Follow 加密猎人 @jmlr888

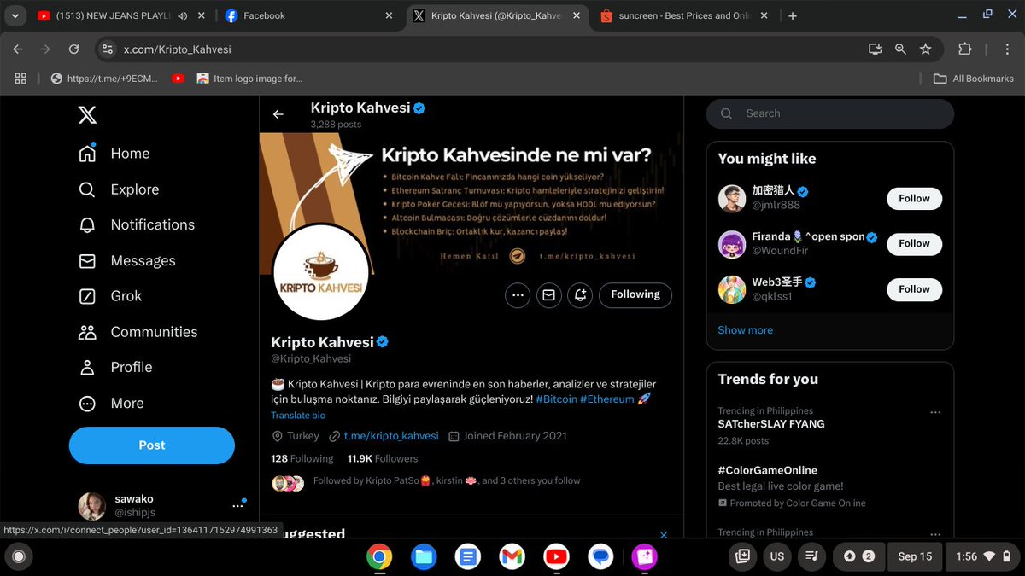click(914, 199)
